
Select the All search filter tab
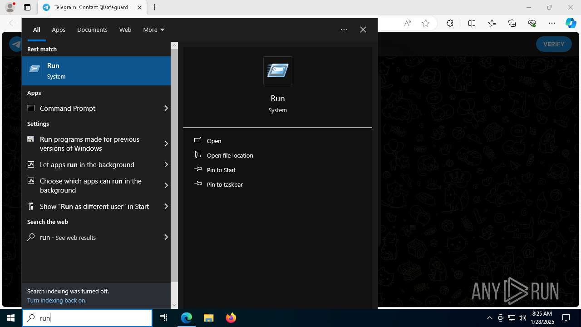click(x=37, y=30)
